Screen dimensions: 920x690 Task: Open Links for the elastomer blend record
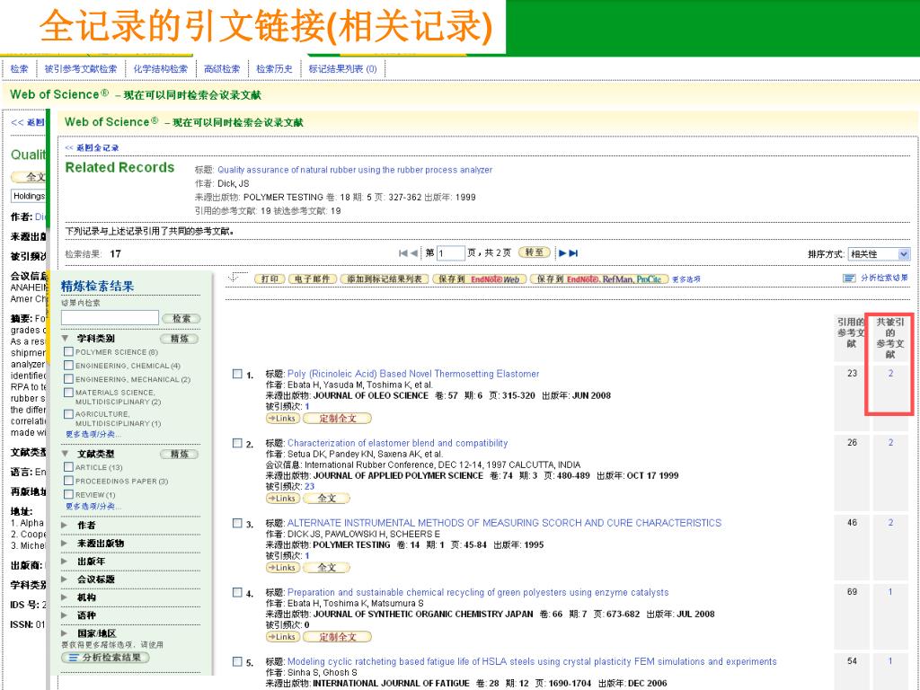[283, 498]
